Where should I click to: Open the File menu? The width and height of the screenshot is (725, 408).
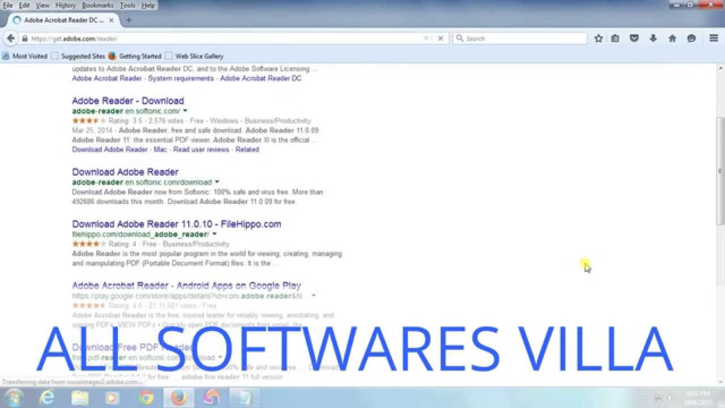click(8, 5)
